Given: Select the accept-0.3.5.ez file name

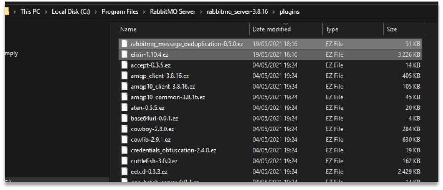Looking at the screenshot, I should coord(151,65).
